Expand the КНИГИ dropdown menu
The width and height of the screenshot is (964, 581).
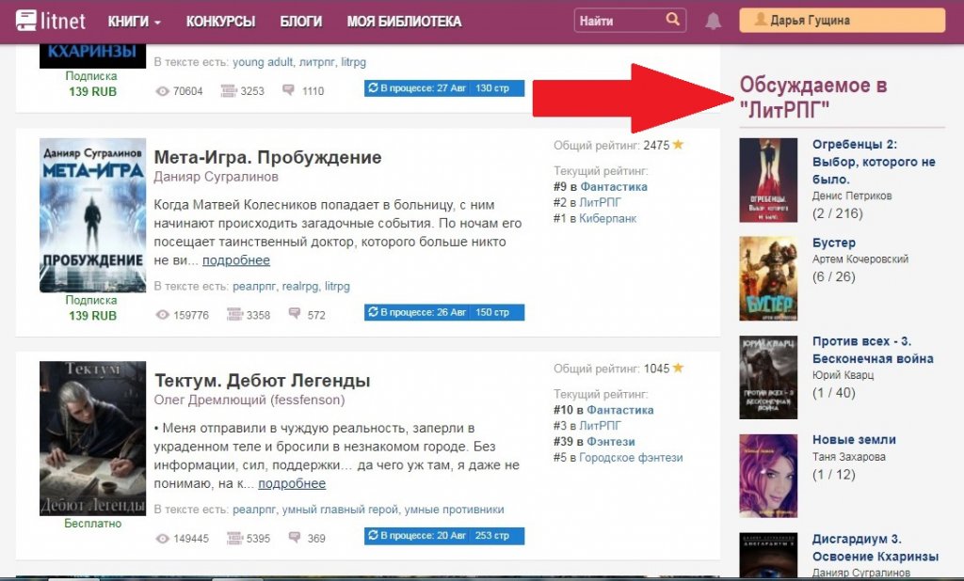pyautogui.click(x=134, y=22)
